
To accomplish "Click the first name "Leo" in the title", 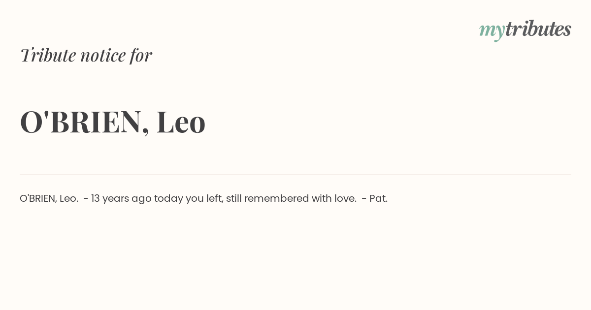I will 181,122.
